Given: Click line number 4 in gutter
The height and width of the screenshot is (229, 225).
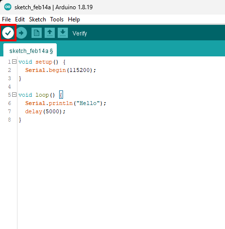Looking at the screenshot, I should (x=10, y=87).
